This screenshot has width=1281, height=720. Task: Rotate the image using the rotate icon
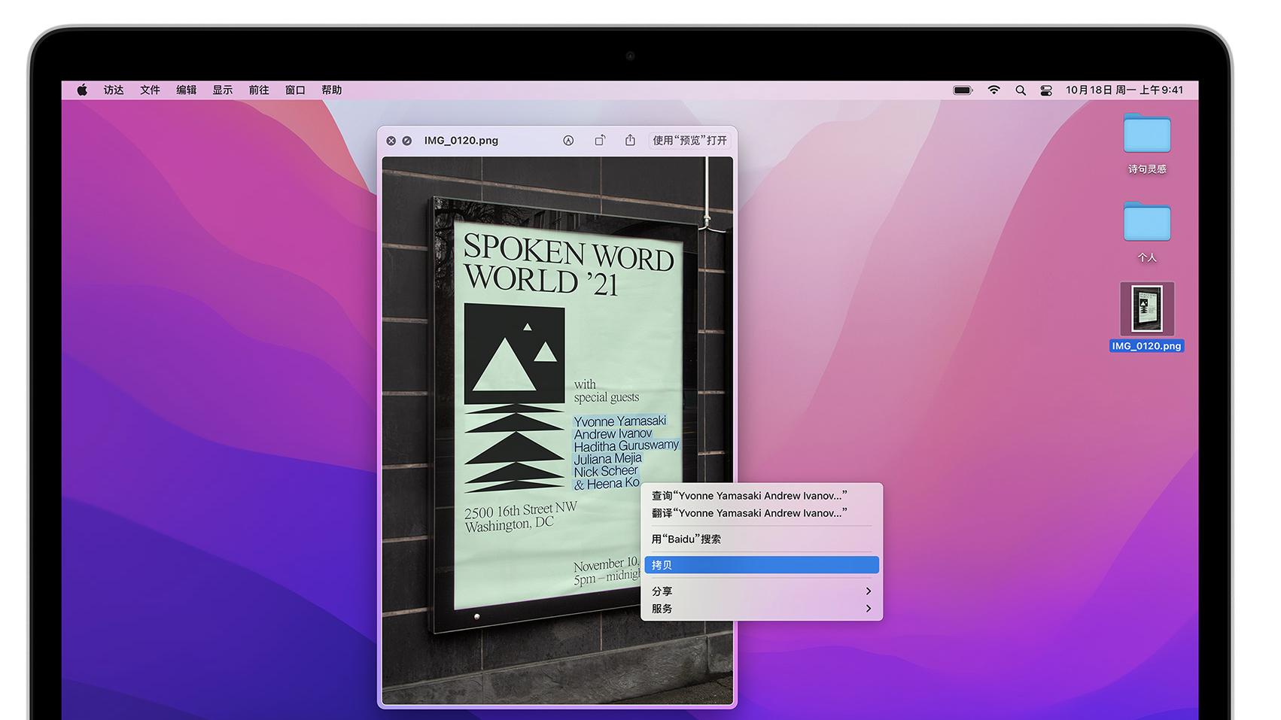point(600,141)
